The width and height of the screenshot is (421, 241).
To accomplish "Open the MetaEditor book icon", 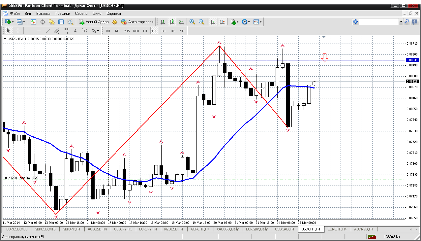I will (115, 22).
